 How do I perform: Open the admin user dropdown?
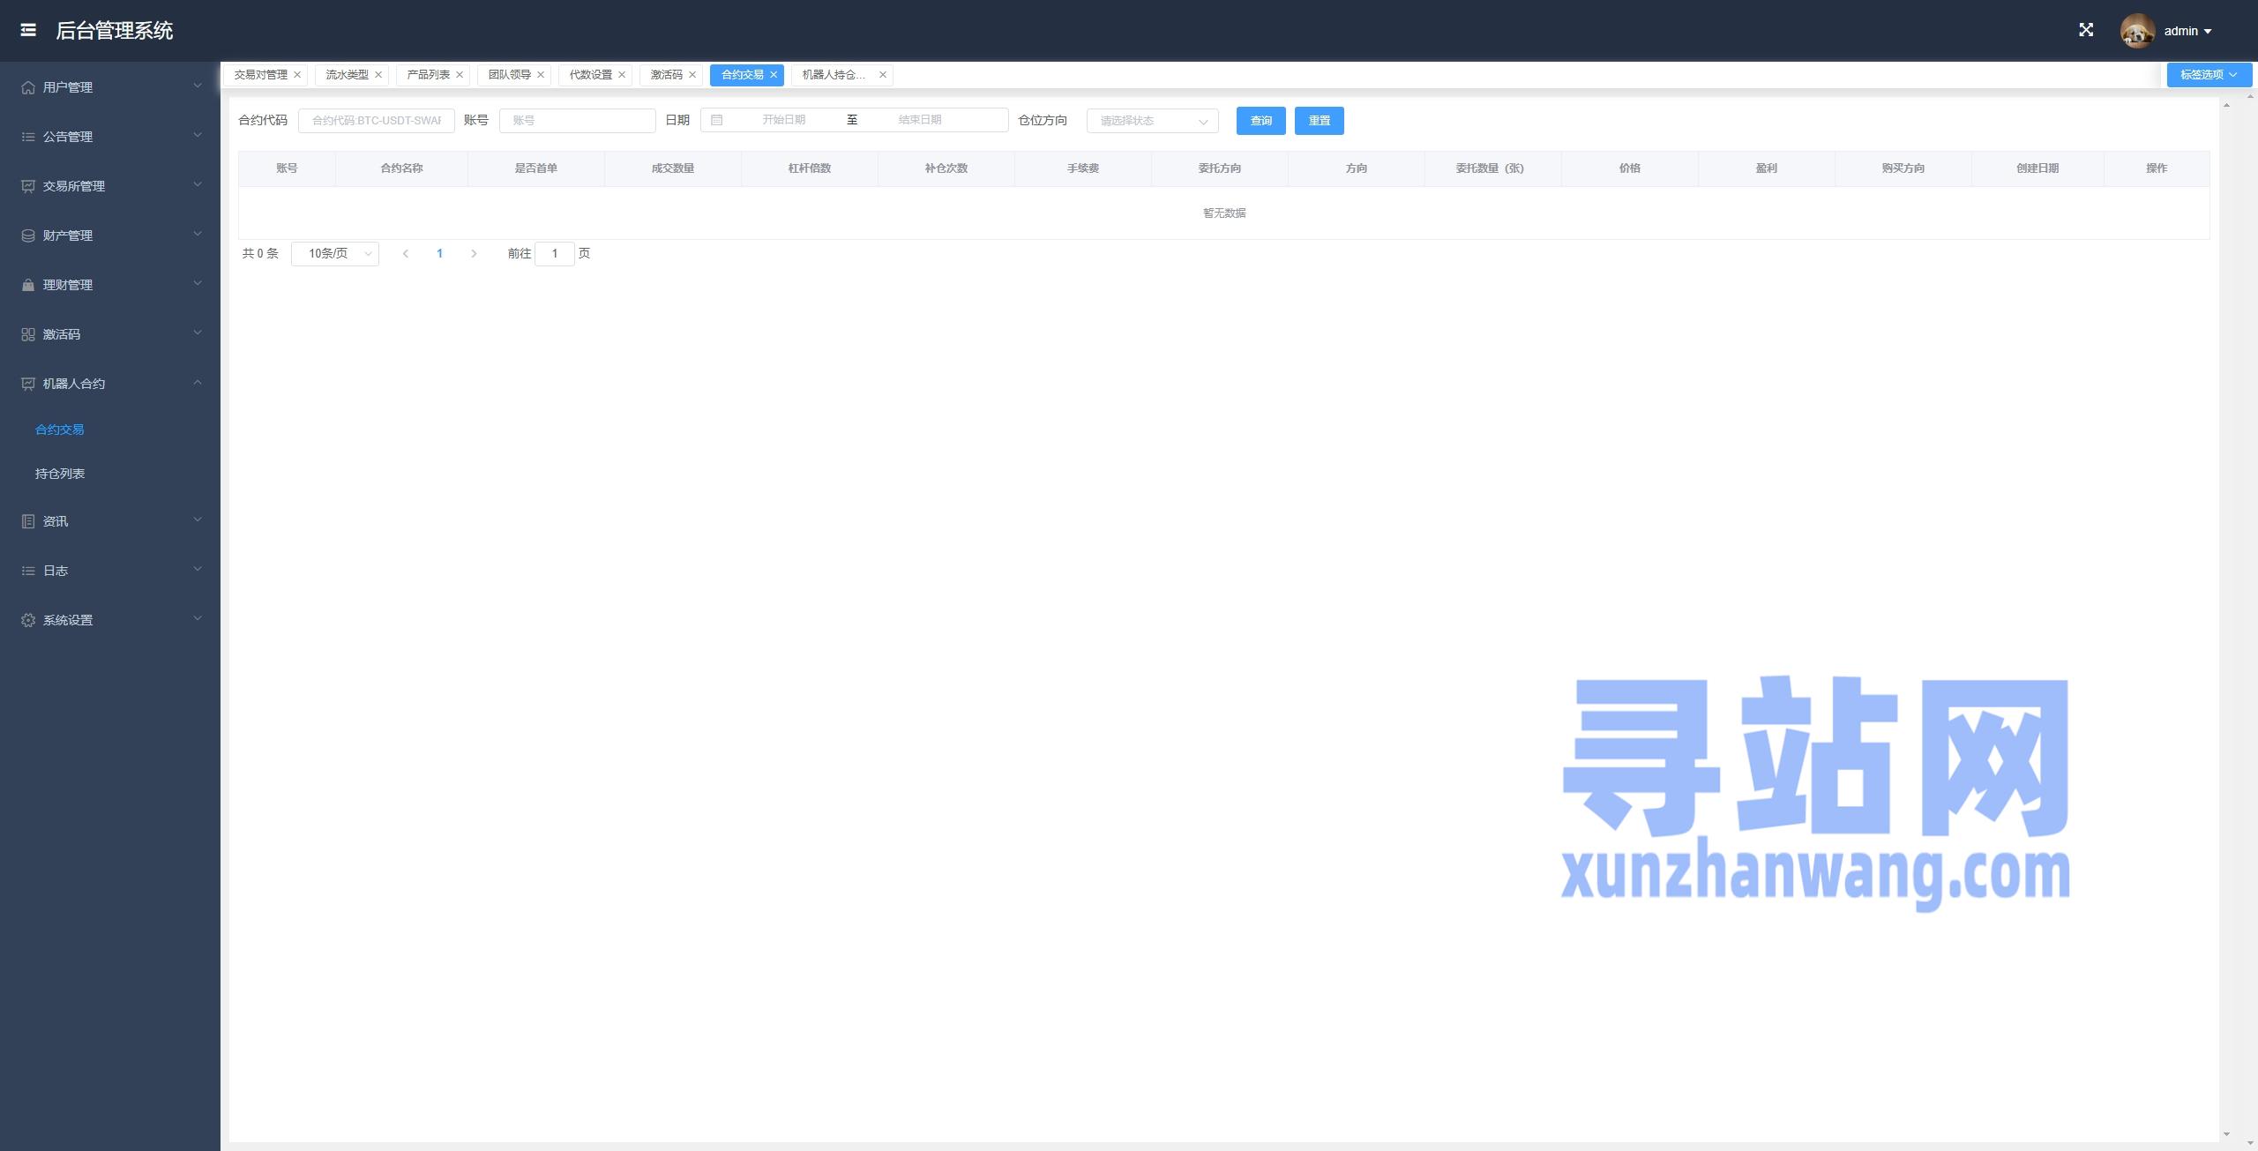click(2188, 31)
